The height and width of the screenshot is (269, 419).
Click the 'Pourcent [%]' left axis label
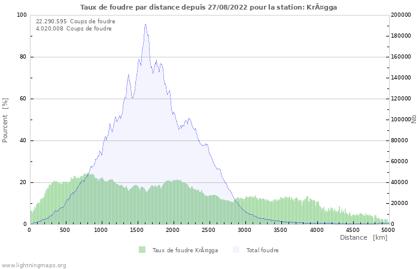tap(5, 120)
